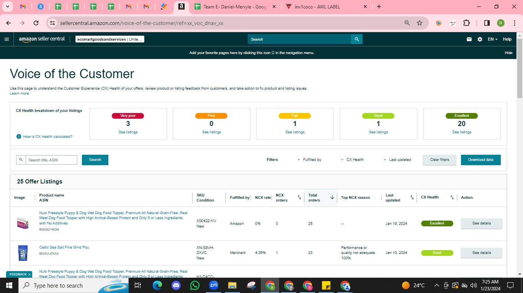The image size is (523, 293).
Task: Sort by NCX orders column arrows
Action: (299, 197)
